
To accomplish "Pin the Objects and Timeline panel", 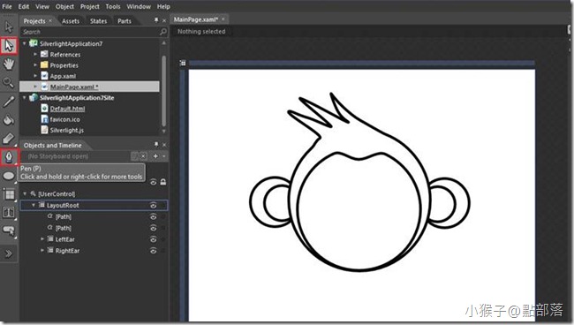I will tap(156, 145).
